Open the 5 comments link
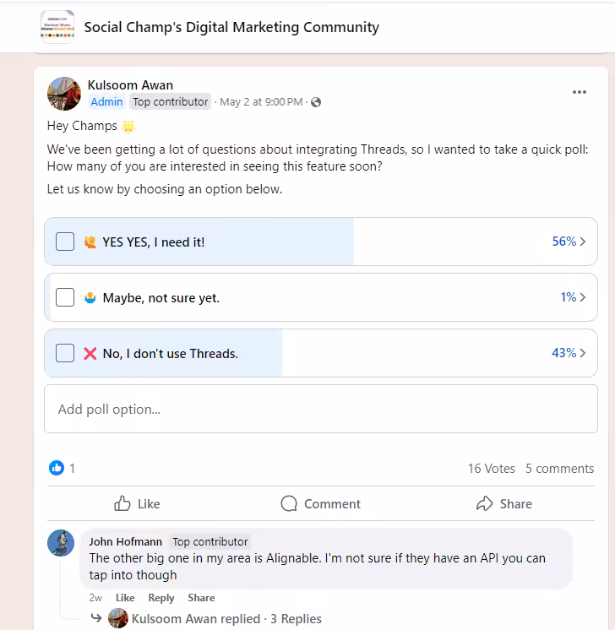Screen dimensions: 615x630 [x=559, y=469]
